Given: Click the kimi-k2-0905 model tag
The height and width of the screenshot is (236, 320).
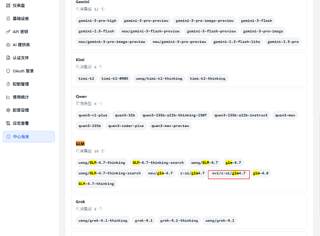Looking at the screenshot, I should coord(115,79).
